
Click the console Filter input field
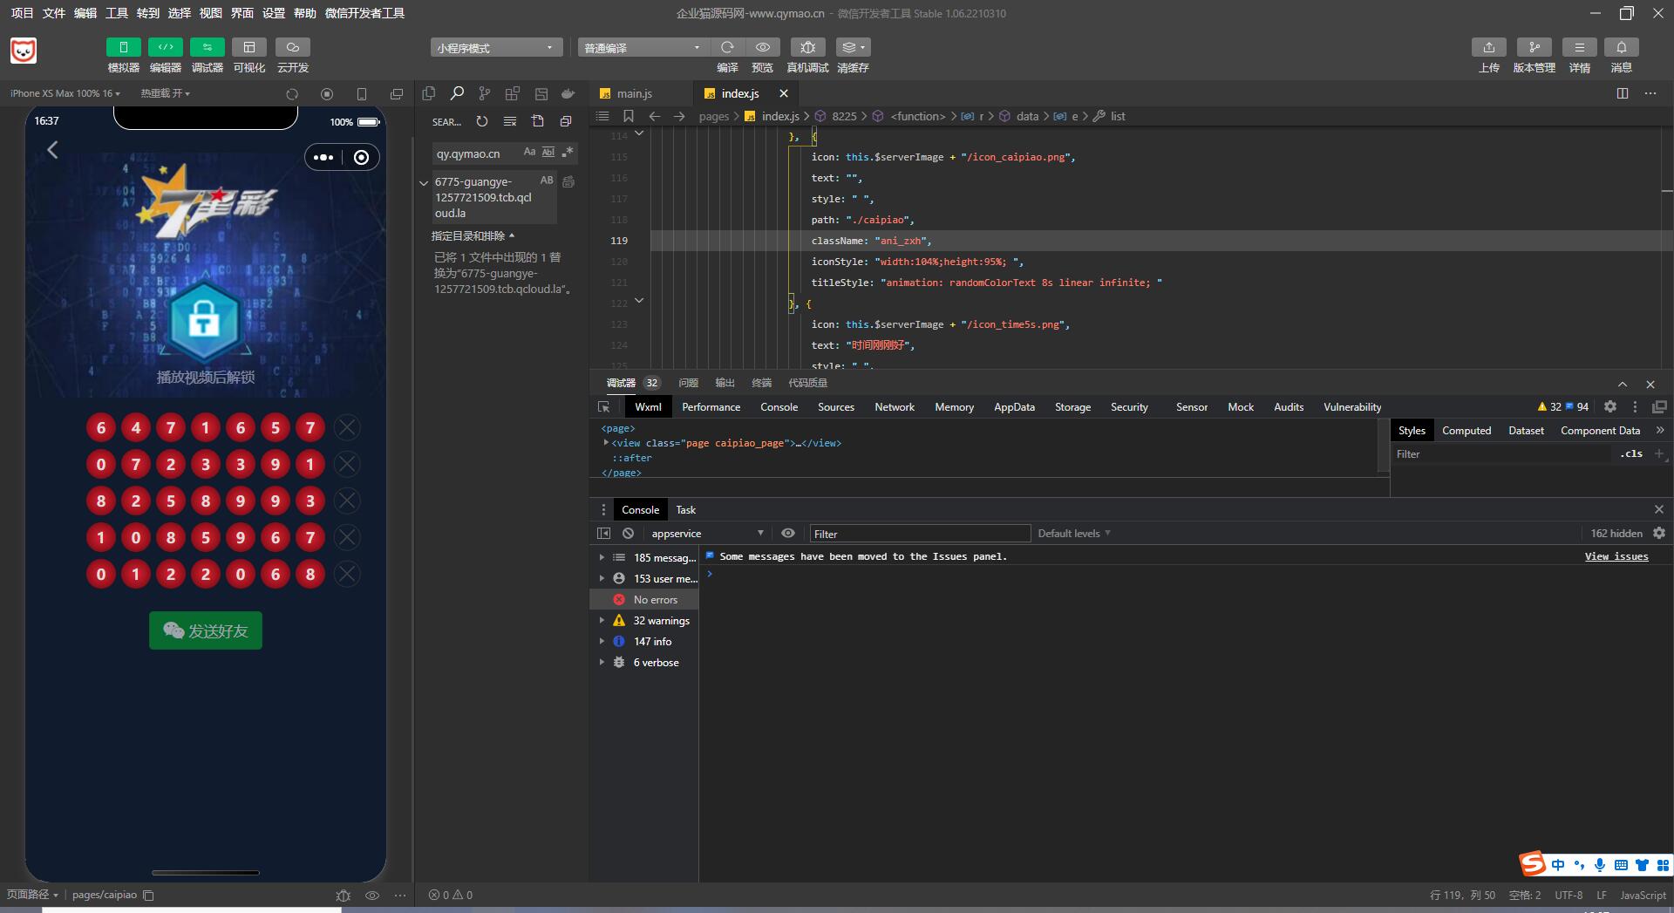coord(919,534)
